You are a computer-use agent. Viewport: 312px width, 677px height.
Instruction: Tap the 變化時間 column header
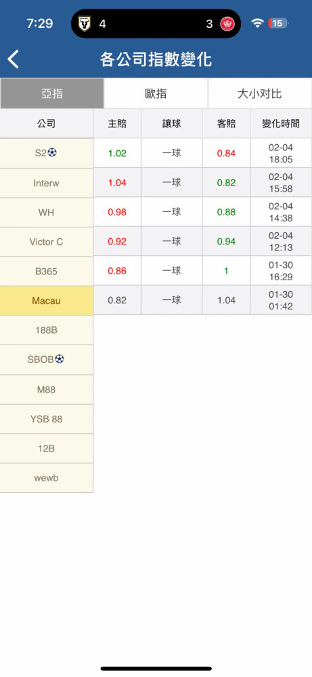tap(281, 124)
